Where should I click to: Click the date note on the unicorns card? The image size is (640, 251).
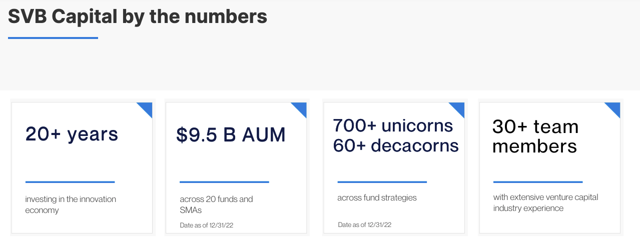point(364,224)
